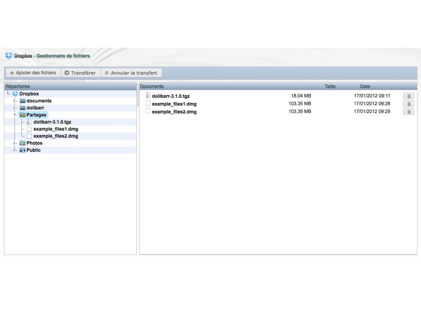Open example_files2.dmg in Documents list
The image size is (421, 316).
[174, 112]
